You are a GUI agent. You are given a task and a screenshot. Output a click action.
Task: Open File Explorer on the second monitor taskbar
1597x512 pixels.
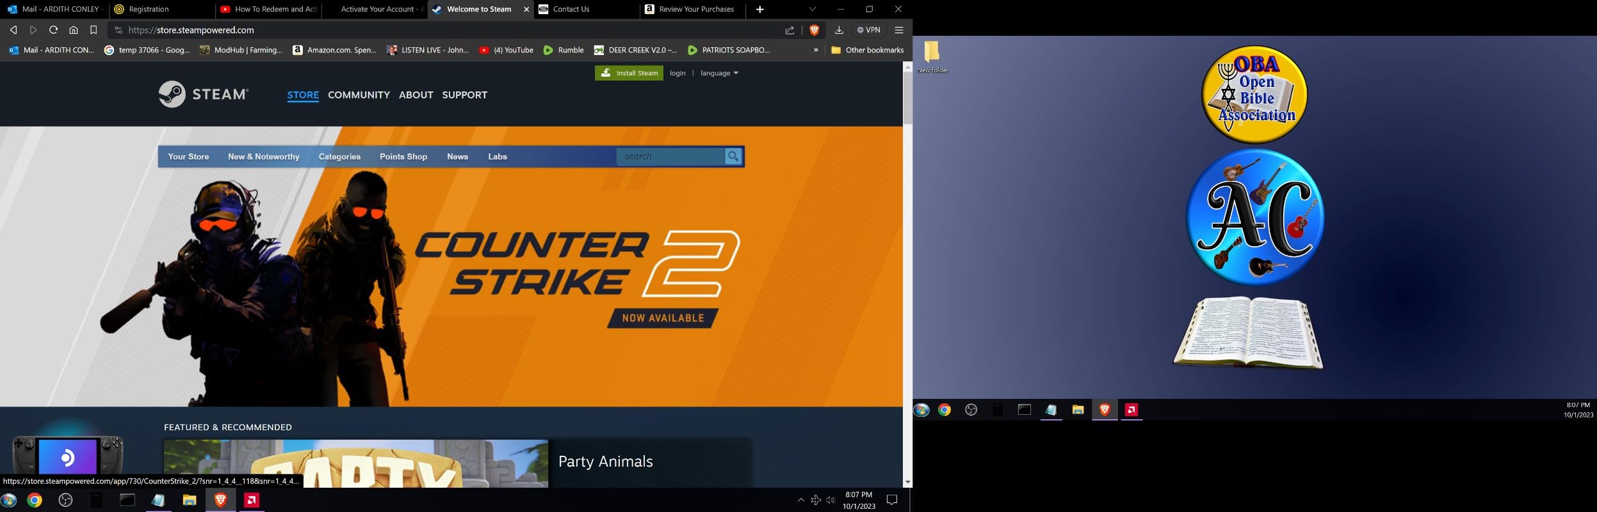tap(1078, 410)
